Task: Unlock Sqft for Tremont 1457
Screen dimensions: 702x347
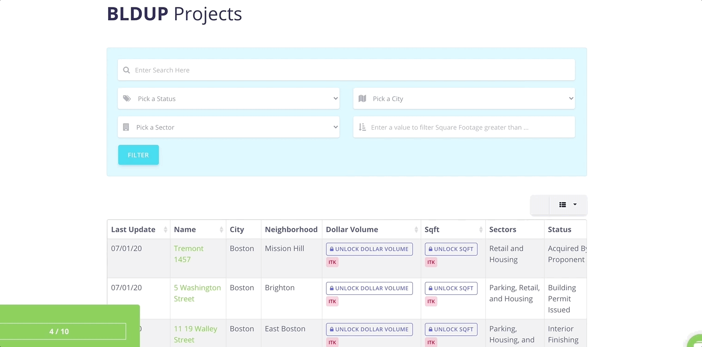Action: click(x=451, y=249)
